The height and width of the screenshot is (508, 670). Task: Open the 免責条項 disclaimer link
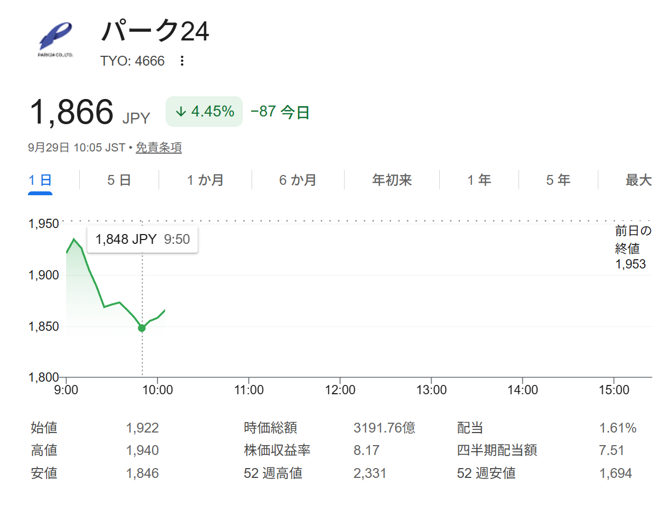point(159,148)
